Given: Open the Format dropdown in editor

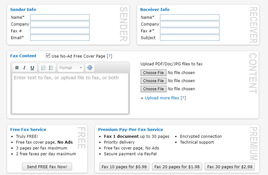Looking at the screenshot, I should (x=71, y=68).
